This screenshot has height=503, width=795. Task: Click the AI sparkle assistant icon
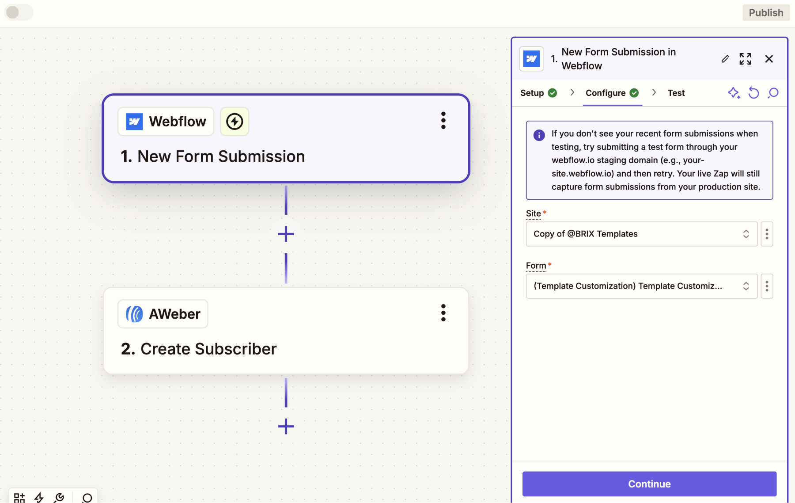click(x=734, y=93)
